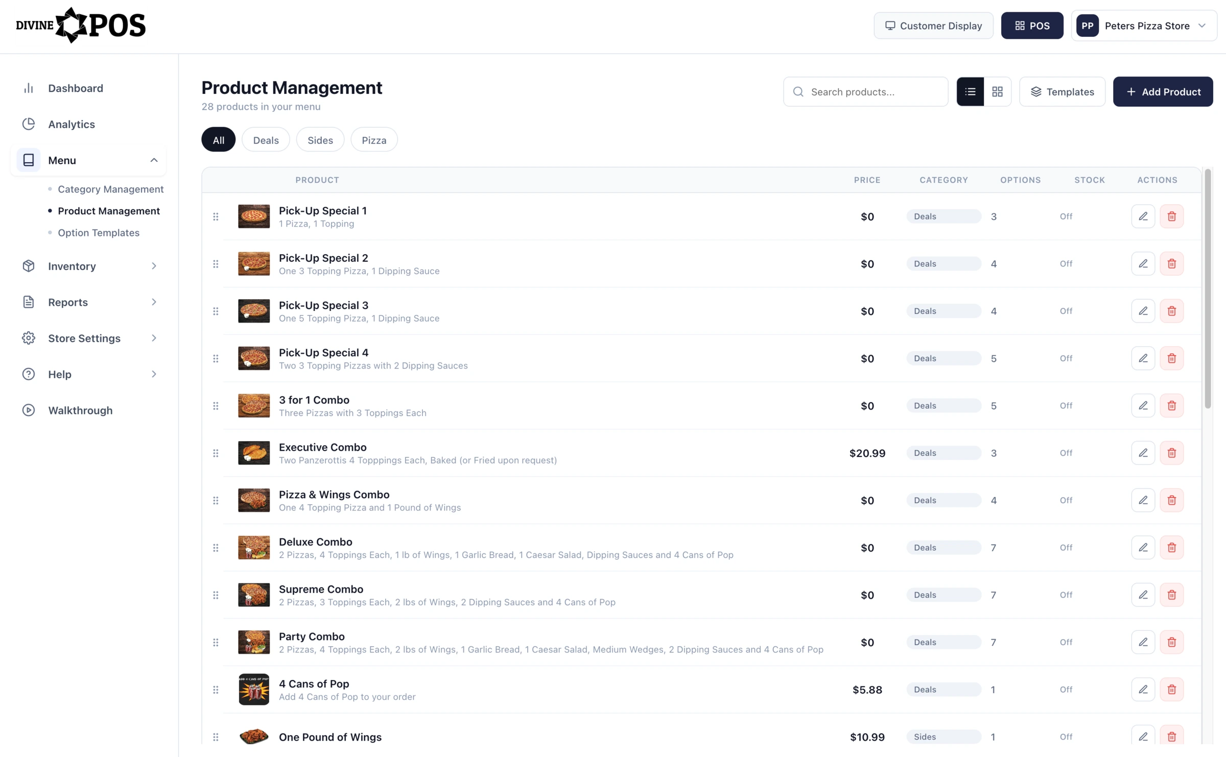This screenshot has width=1226, height=757.
Task: Delete Pick-Up Special 3 using trash icon
Action: (x=1171, y=311)
